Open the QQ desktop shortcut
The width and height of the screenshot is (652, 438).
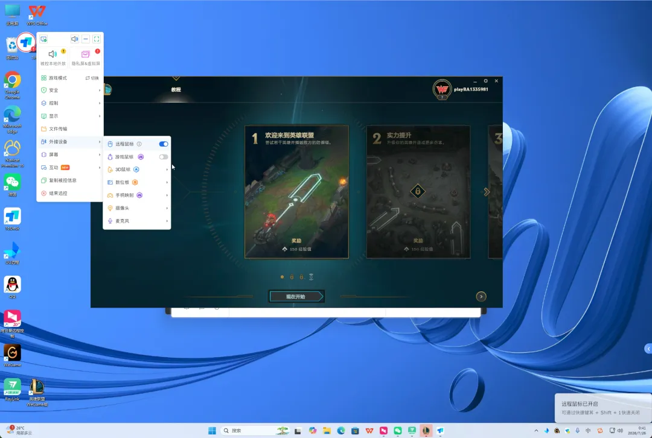point(13,287)
